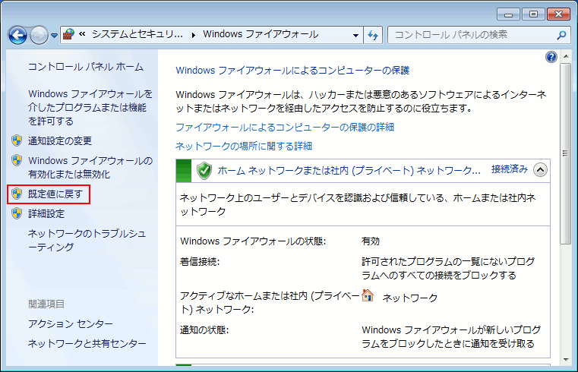Open '詳細設定' in the sidebar
578x372 pixels.
46,214
